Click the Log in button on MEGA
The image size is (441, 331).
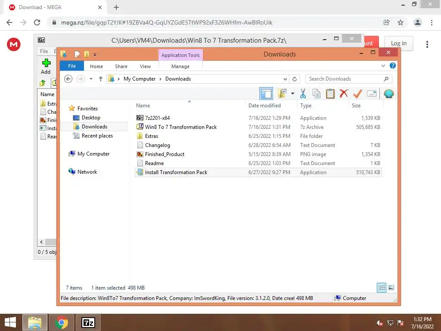point(398,43)
